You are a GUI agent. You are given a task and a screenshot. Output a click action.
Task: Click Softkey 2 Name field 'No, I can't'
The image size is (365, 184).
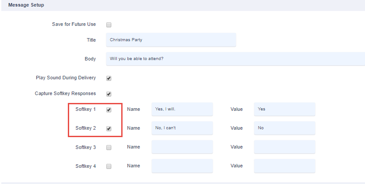(x=182, y=128)
